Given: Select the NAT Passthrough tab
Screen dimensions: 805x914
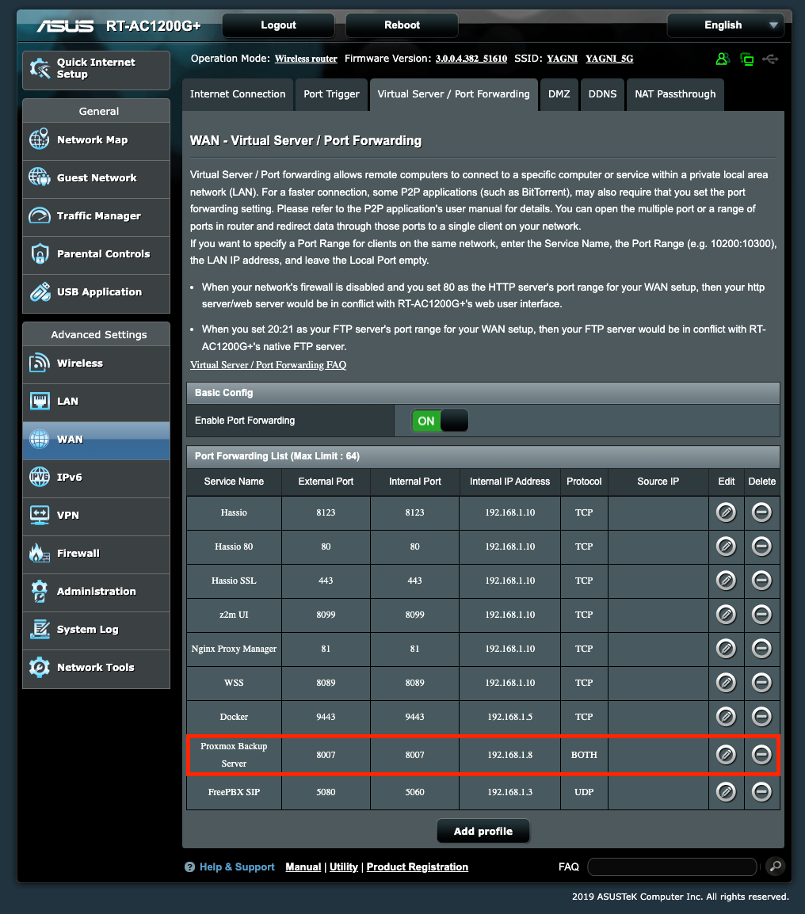Looking at the screenshot, I should pyautogui.click(x=674, y=94).
